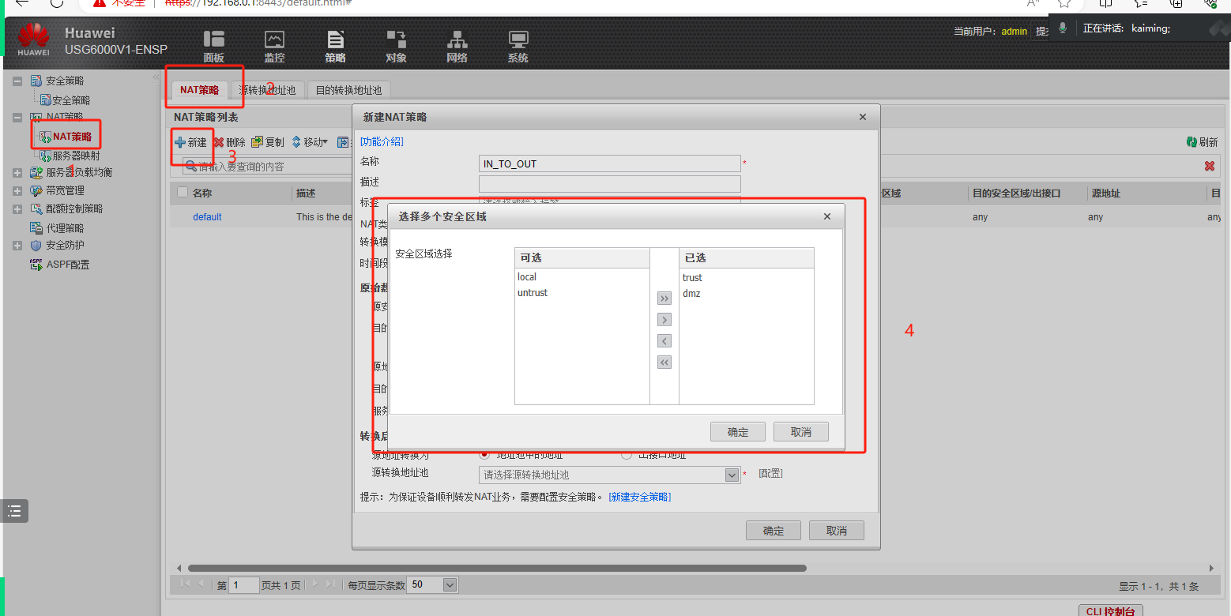The image size is (1231, 616).
Task: Select trust in 已选 list
Action: pos(692,277)
